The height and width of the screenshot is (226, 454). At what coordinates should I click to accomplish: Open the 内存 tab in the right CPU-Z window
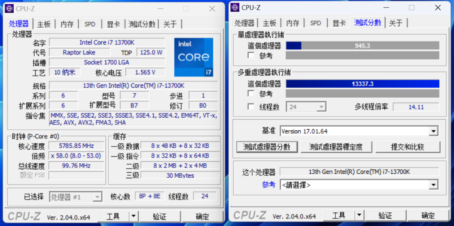(293, 23)
